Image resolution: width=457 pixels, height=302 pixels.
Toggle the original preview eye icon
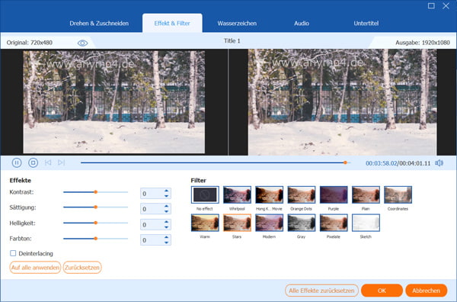point(82,43)
